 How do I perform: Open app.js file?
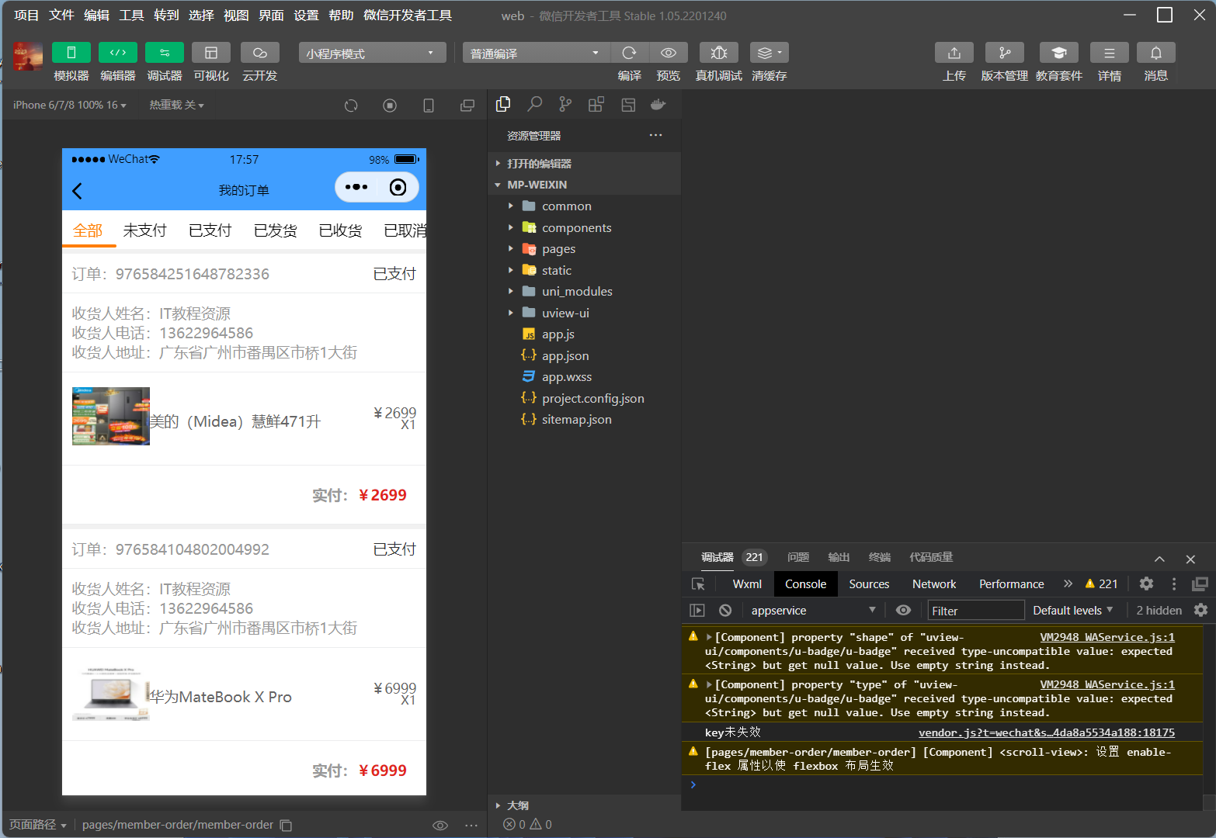point(585,334)
